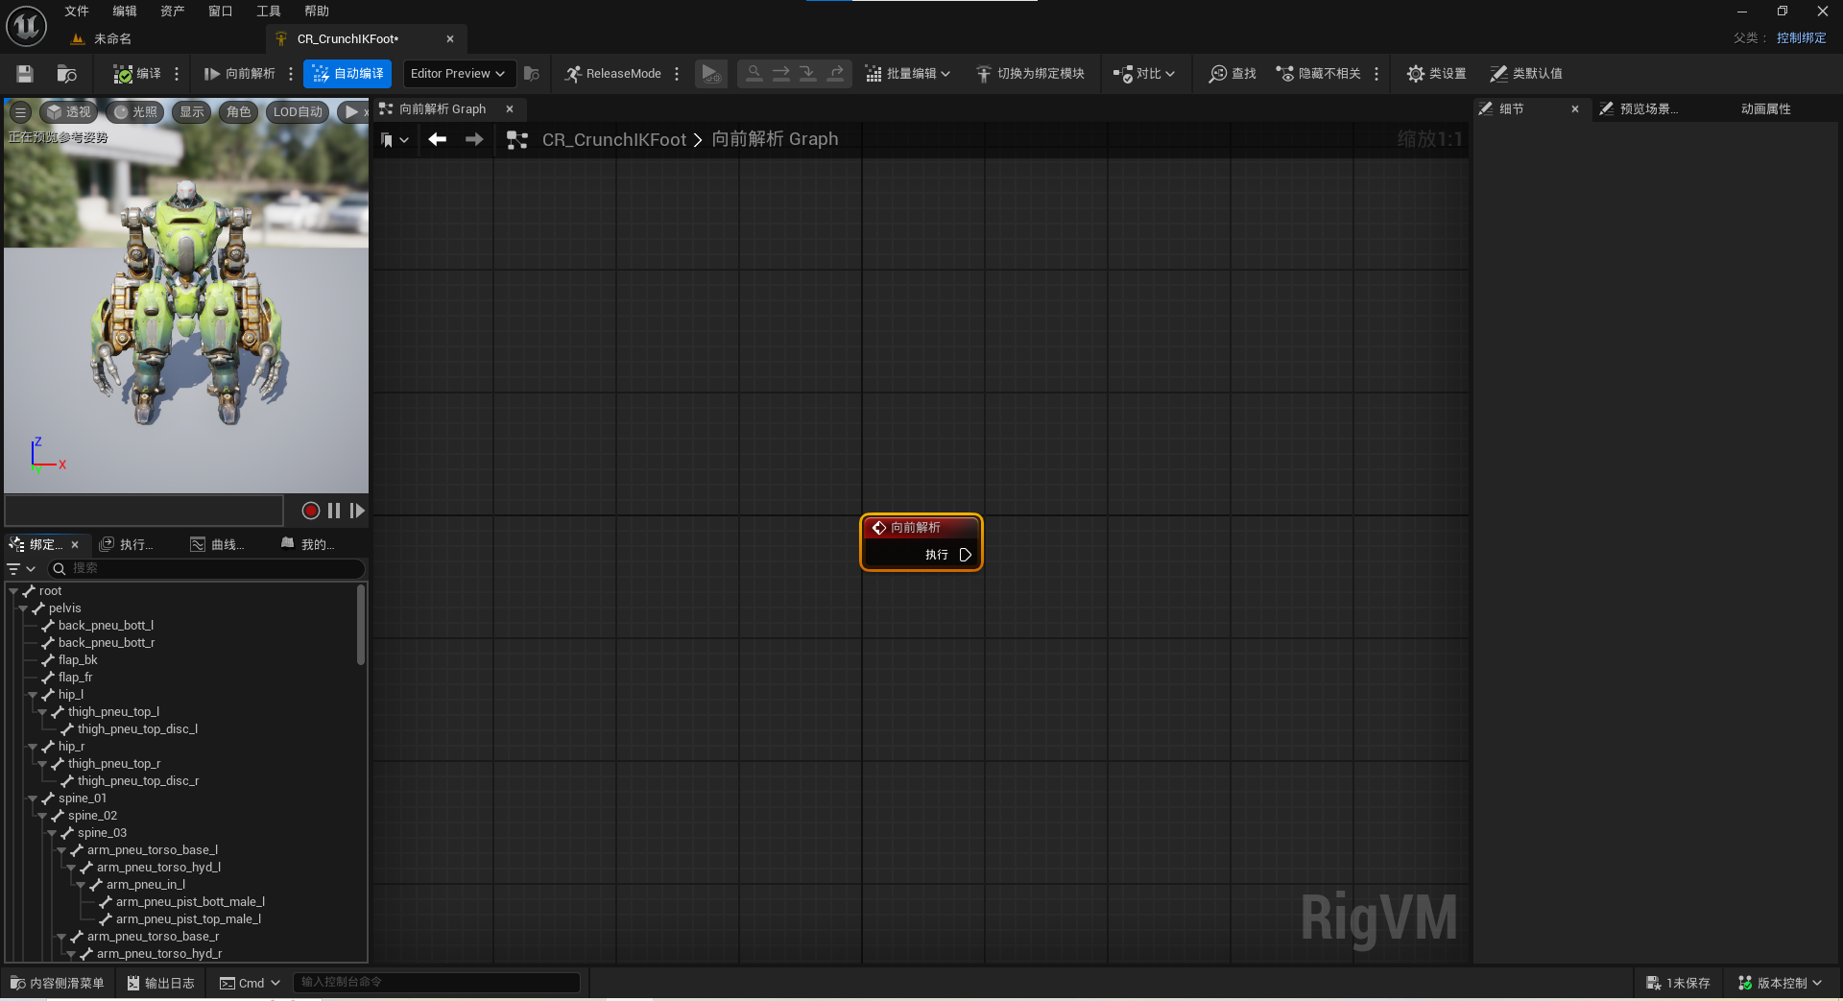Open compile options menu next to 编译
Screen dimensions: 1843x1001
pyautogui.click(x=177, y=74)
